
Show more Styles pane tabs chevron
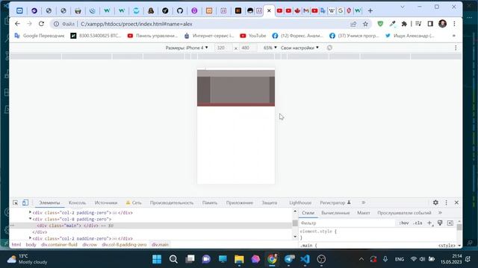point(440,213)
